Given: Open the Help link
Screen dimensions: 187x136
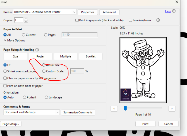Looking at the screenshot, I should click(168, 11).
